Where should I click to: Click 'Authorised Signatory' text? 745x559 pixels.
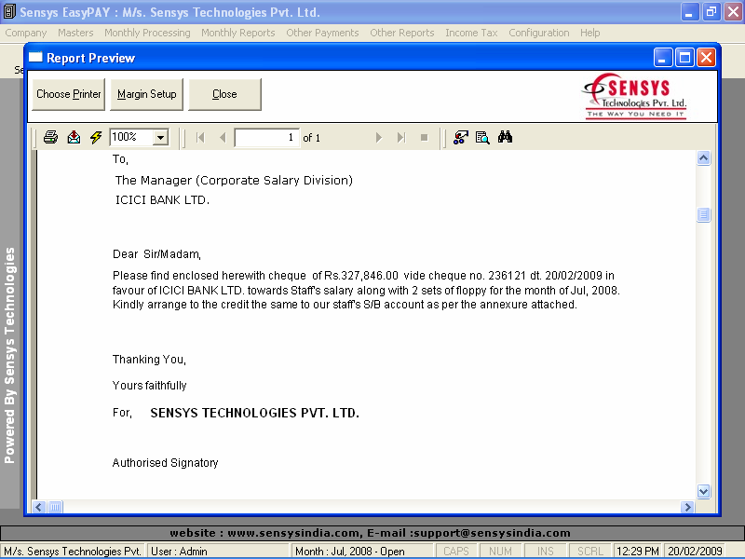(x=166, y=463)
